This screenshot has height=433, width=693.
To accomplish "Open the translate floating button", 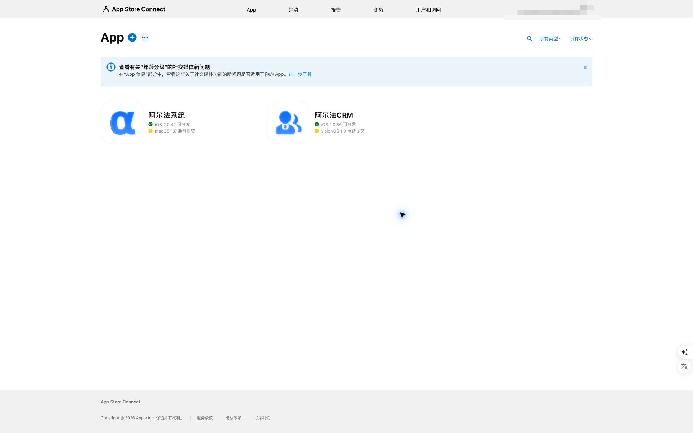I will (684, 367).
